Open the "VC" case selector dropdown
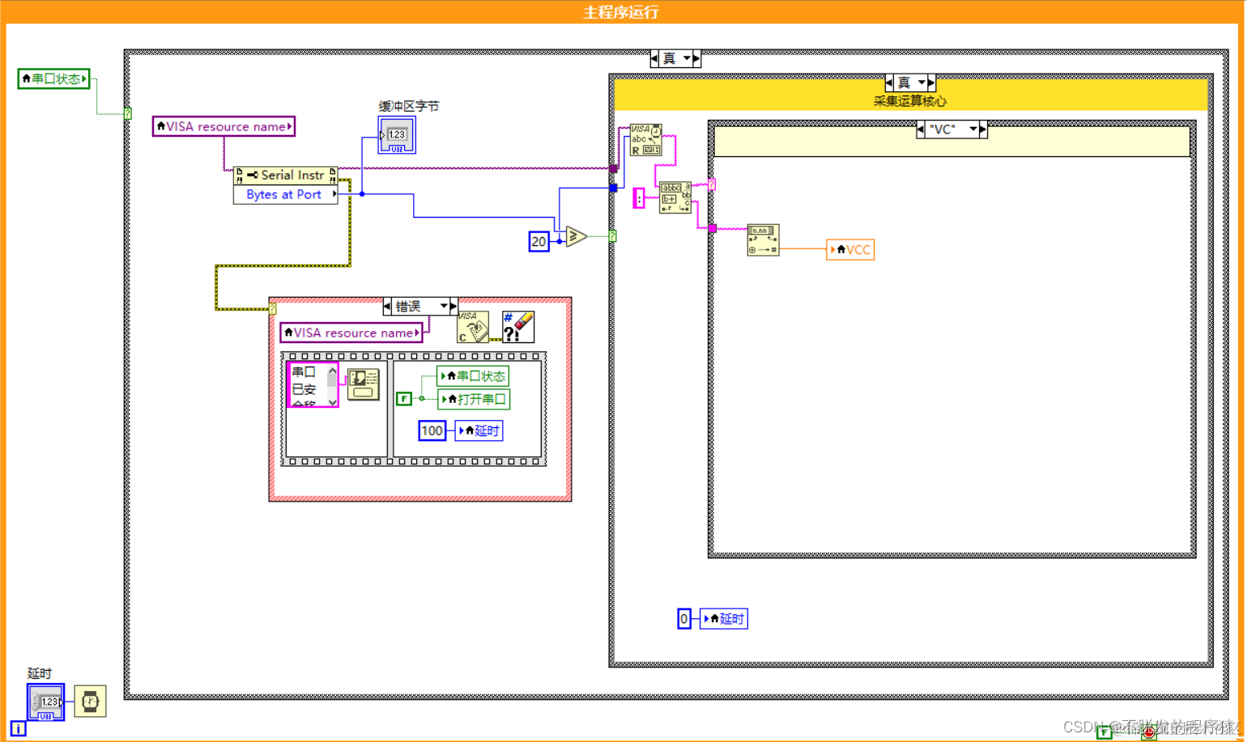Viewport: 1247px width, 742px height. 972,129
